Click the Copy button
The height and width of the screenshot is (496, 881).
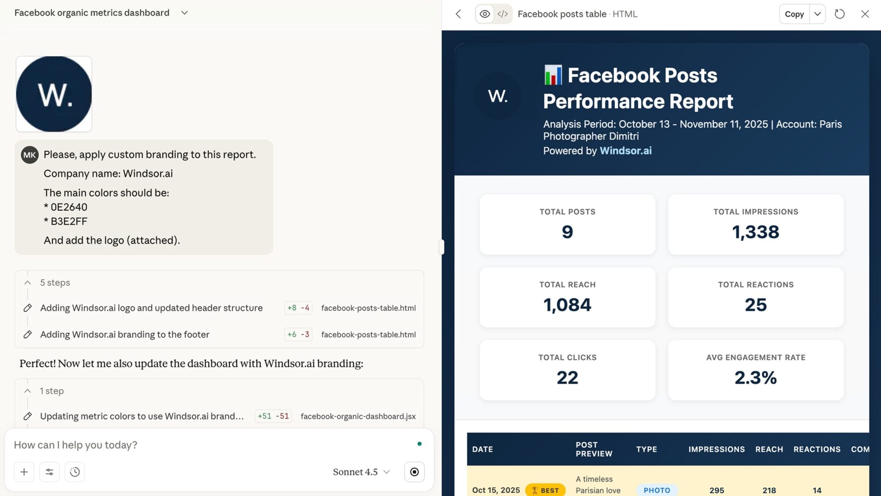(x=794, y=14)
